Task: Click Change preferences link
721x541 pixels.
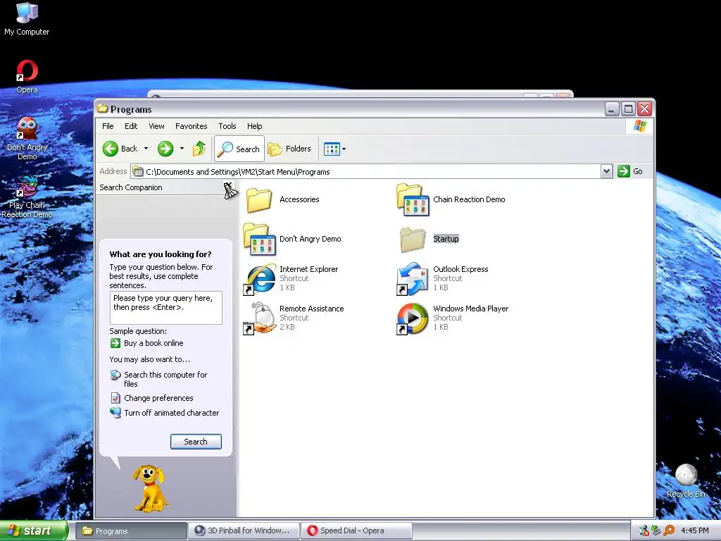Action: tap(152, 398)
